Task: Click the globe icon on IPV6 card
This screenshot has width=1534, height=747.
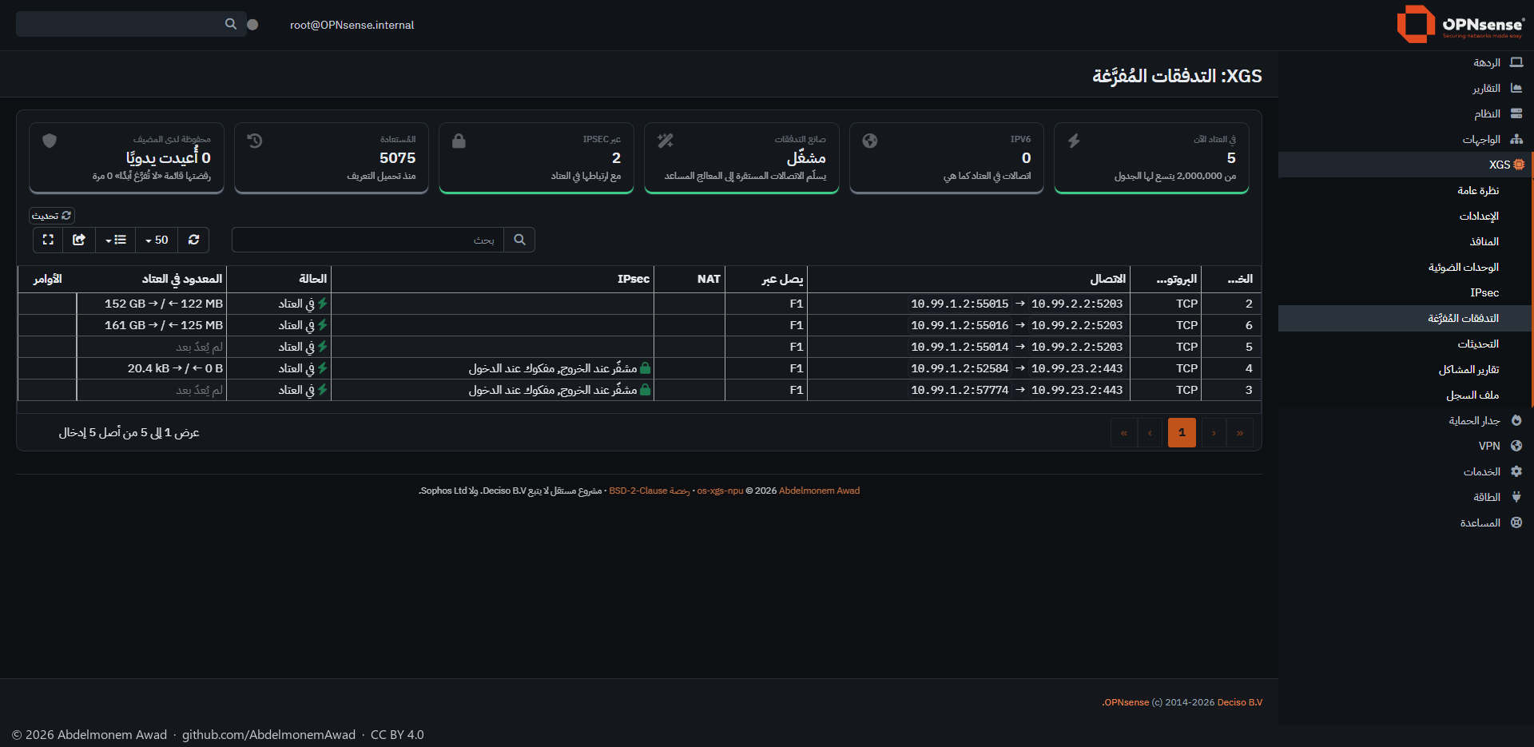Action: tap(870, 141)
